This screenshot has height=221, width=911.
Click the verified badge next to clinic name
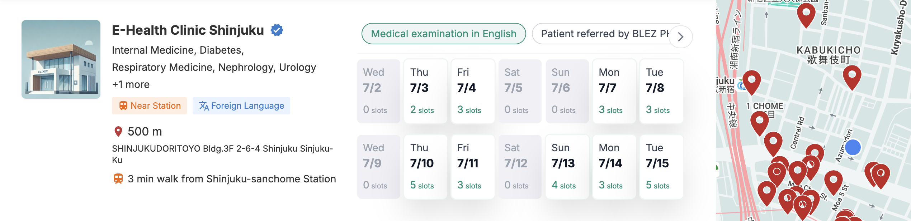pos(277,30)
